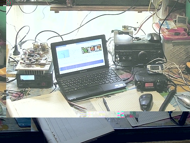Click the red power button on power supply
The image size is (190, 143).
[43, 84]
